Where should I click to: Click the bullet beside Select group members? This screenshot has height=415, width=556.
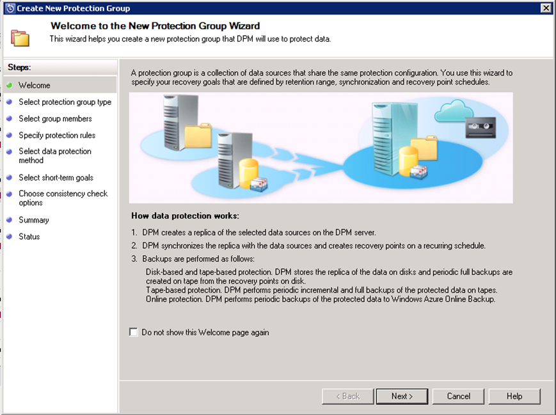coord(10,118)
